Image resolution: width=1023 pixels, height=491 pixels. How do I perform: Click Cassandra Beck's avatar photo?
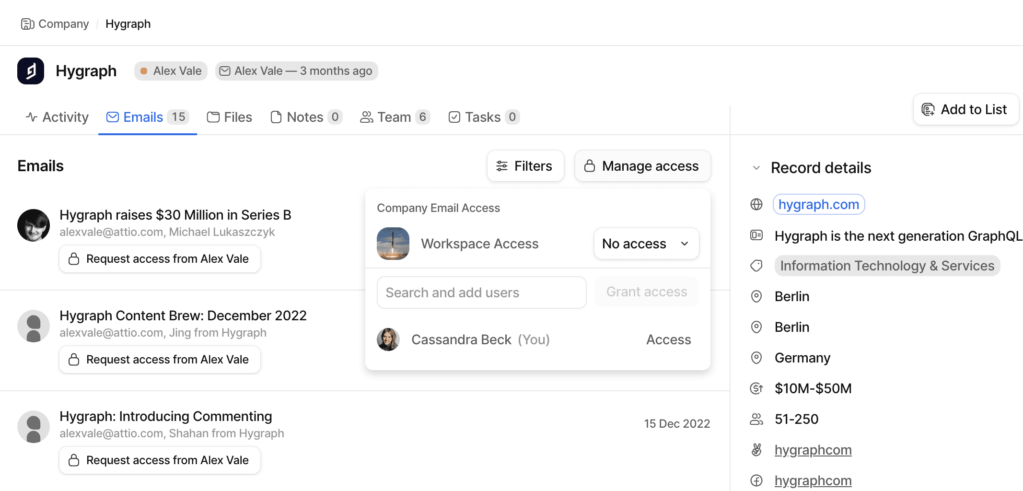[388, 339]
